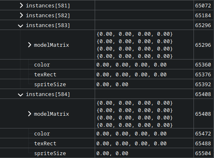Image resolution: width=214 pixels, height=158 pixels.
Task: Click offset value 65504
Action: [x=203, y=153]
